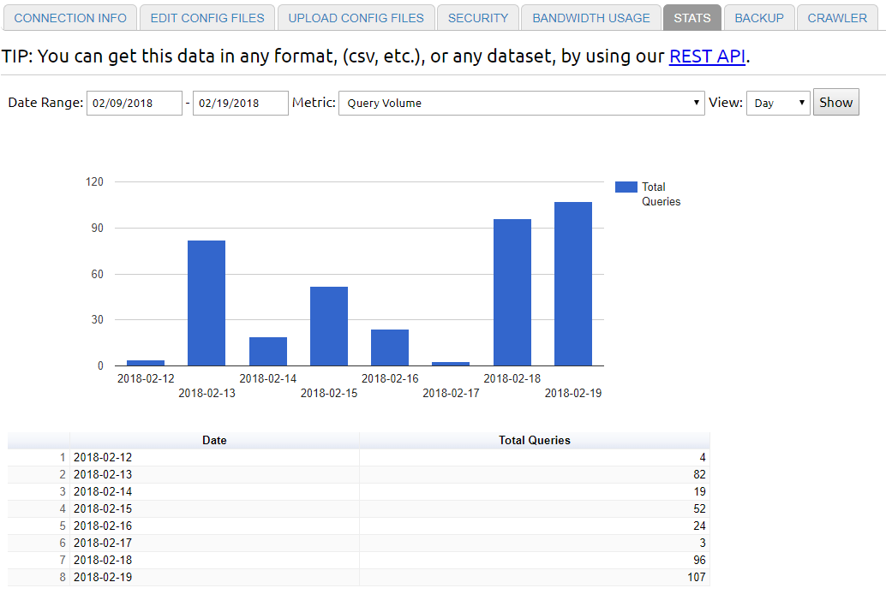The height and width of the screenshot is (600, 886).
Task: Click the end date field 02/19/2018
Action: coord(240,103)
